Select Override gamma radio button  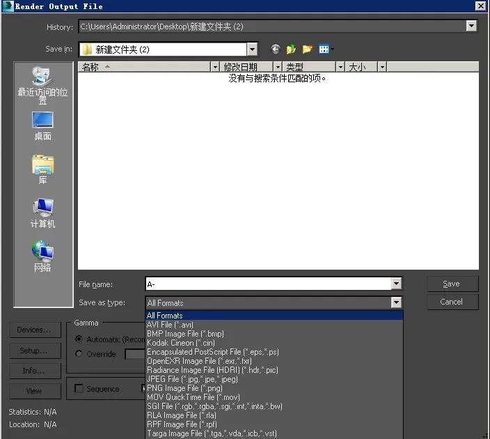pyautogui.click(x=79, y=353)
